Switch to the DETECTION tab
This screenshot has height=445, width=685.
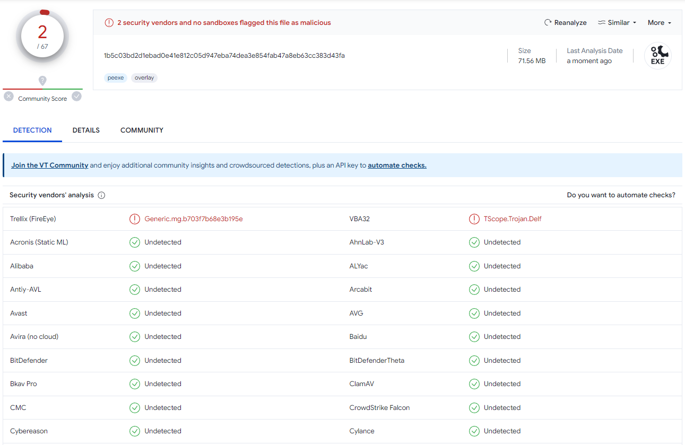pos(32,130)
